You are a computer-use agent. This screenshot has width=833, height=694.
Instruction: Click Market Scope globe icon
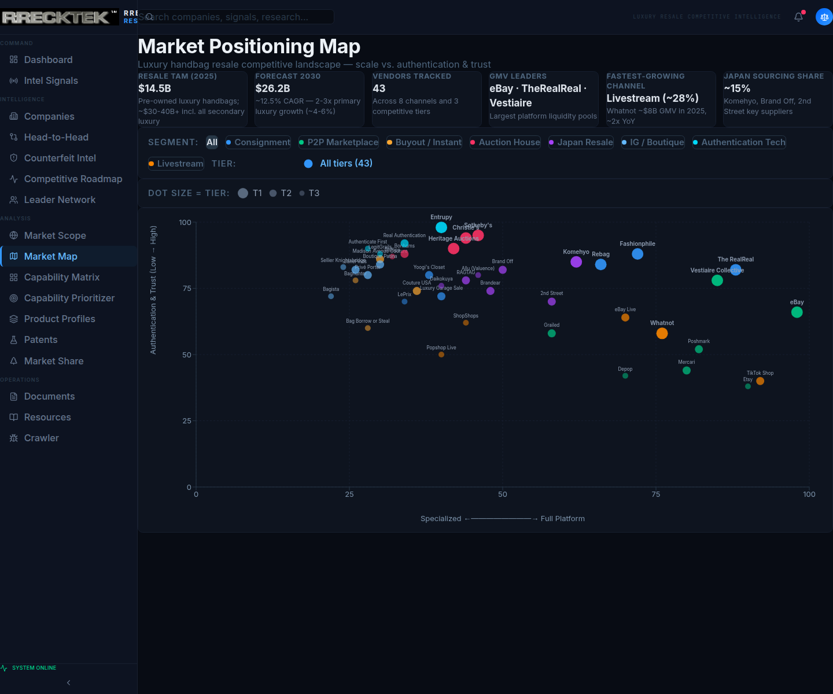coord(14,235)
